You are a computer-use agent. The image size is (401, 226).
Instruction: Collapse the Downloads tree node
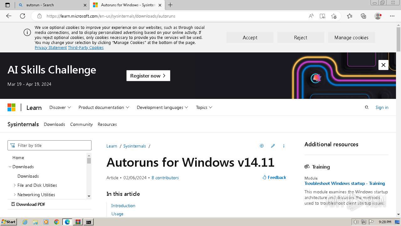[10, 167]
